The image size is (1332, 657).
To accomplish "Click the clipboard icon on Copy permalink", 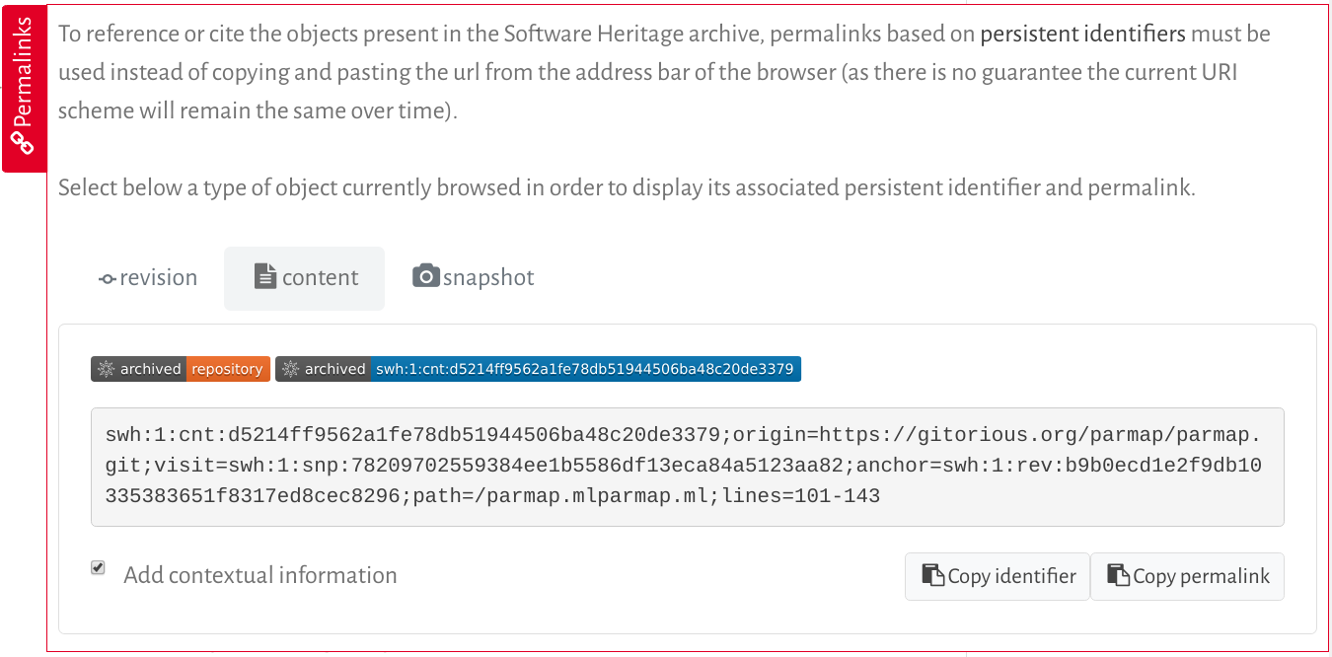I will pos(1118,575).
